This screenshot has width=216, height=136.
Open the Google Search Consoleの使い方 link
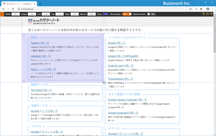[x=127, y=100]
